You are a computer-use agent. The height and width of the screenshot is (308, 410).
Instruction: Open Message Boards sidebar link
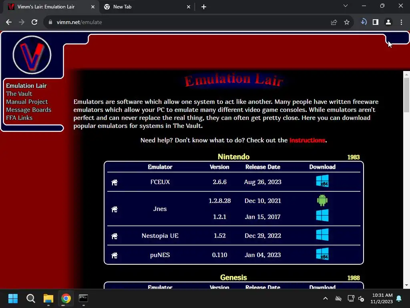(29, 110)
